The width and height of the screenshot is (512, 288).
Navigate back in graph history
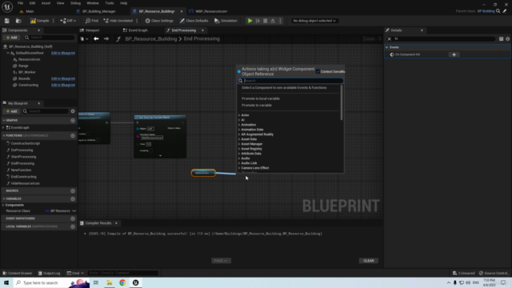pos(96,39)
